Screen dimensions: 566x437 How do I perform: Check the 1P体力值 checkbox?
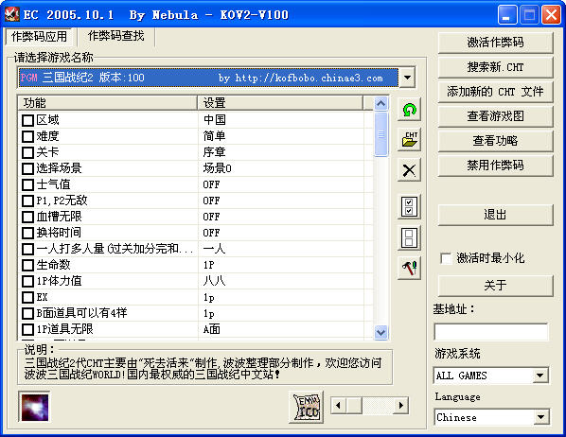(x=27, y=281)
